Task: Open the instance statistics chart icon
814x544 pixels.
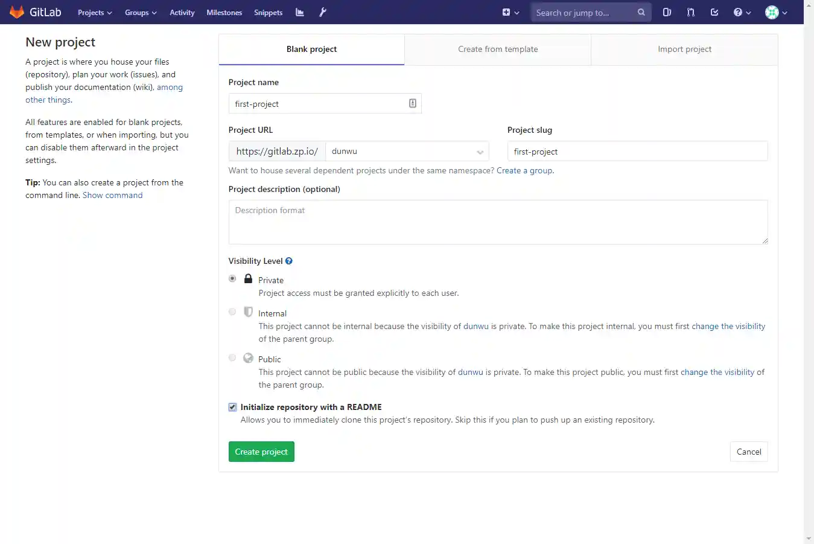Action: (299, 12)
